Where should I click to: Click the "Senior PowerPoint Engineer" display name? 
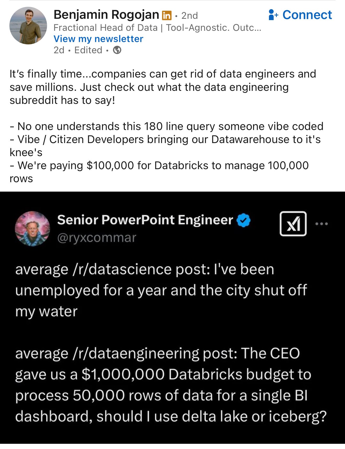tap(145, 220)
